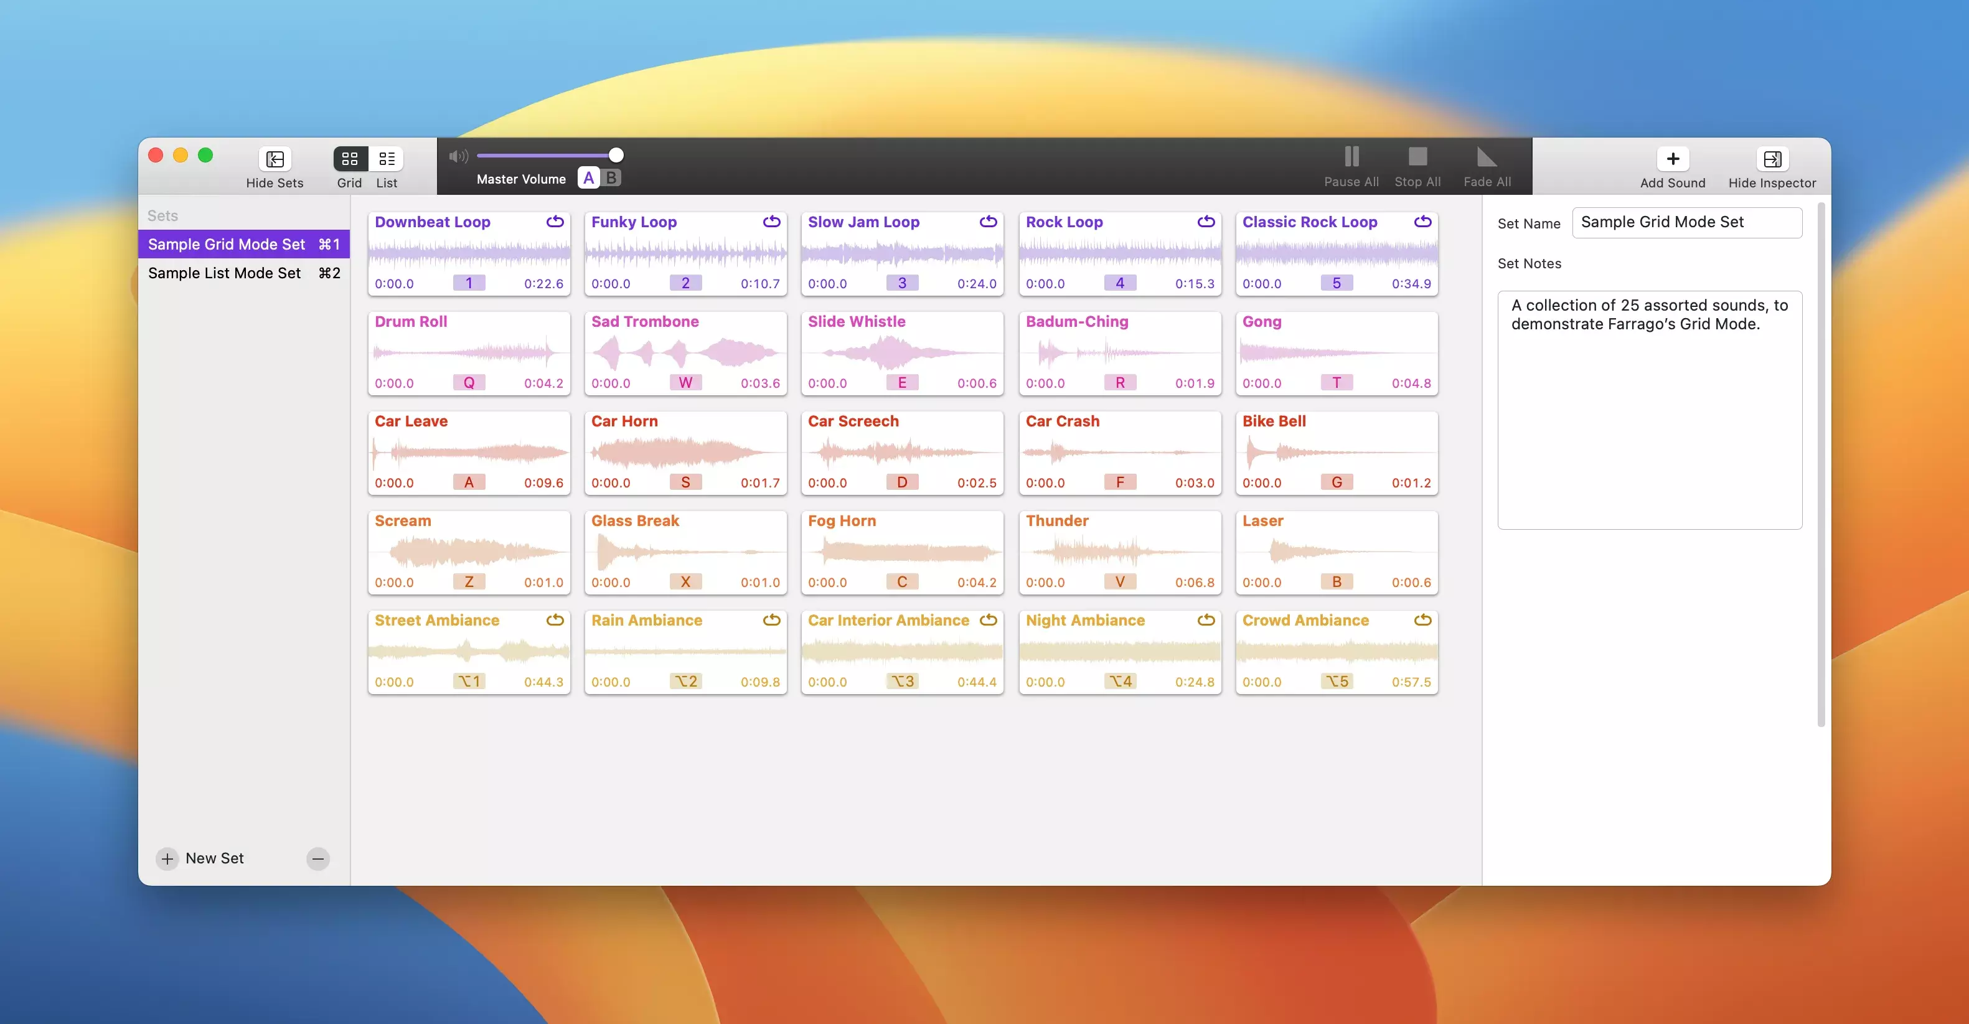Click the Hide Inspector panel icon

click(1772, 159)
